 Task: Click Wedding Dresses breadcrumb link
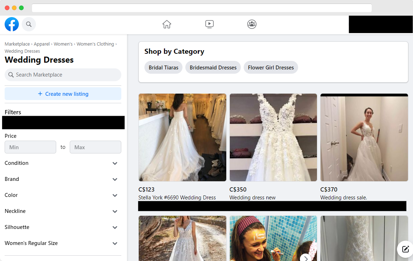click(22, 51)
